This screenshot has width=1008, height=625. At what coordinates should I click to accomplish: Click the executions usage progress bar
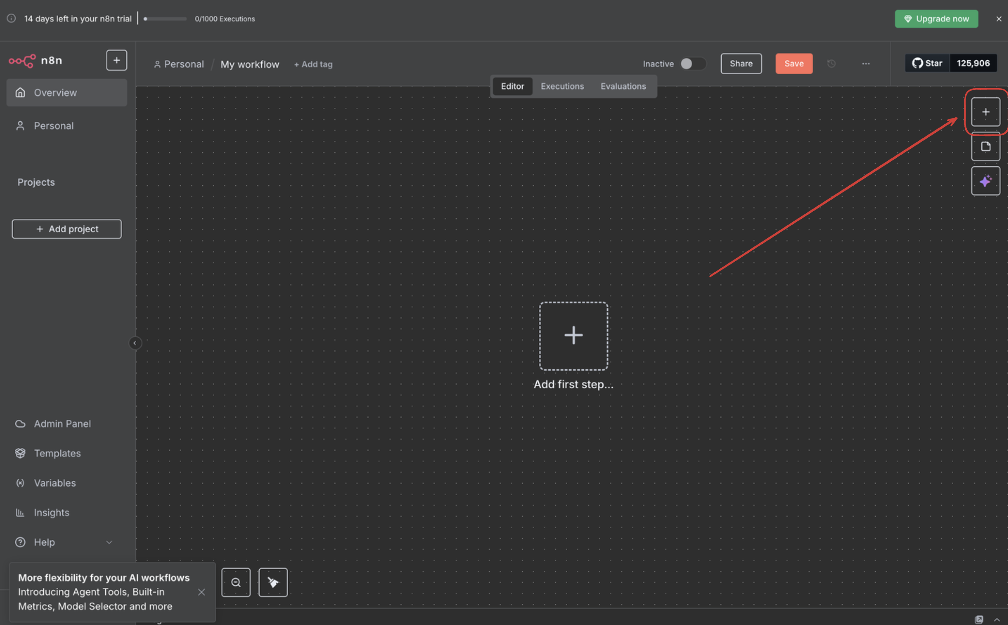point(165,19)
